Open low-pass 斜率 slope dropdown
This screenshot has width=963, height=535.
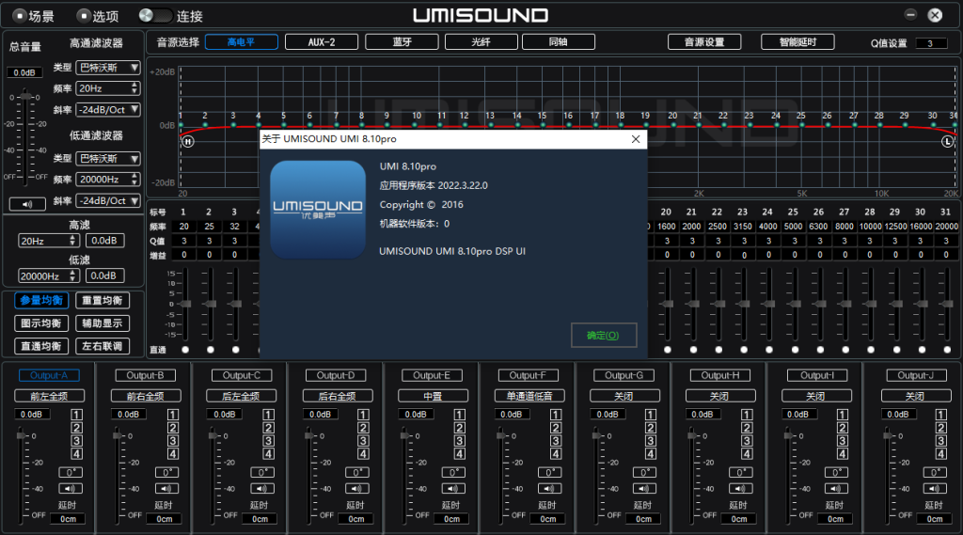coord(108,201)
